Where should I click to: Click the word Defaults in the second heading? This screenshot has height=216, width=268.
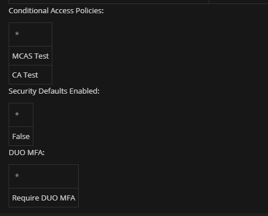coord(53,91)
